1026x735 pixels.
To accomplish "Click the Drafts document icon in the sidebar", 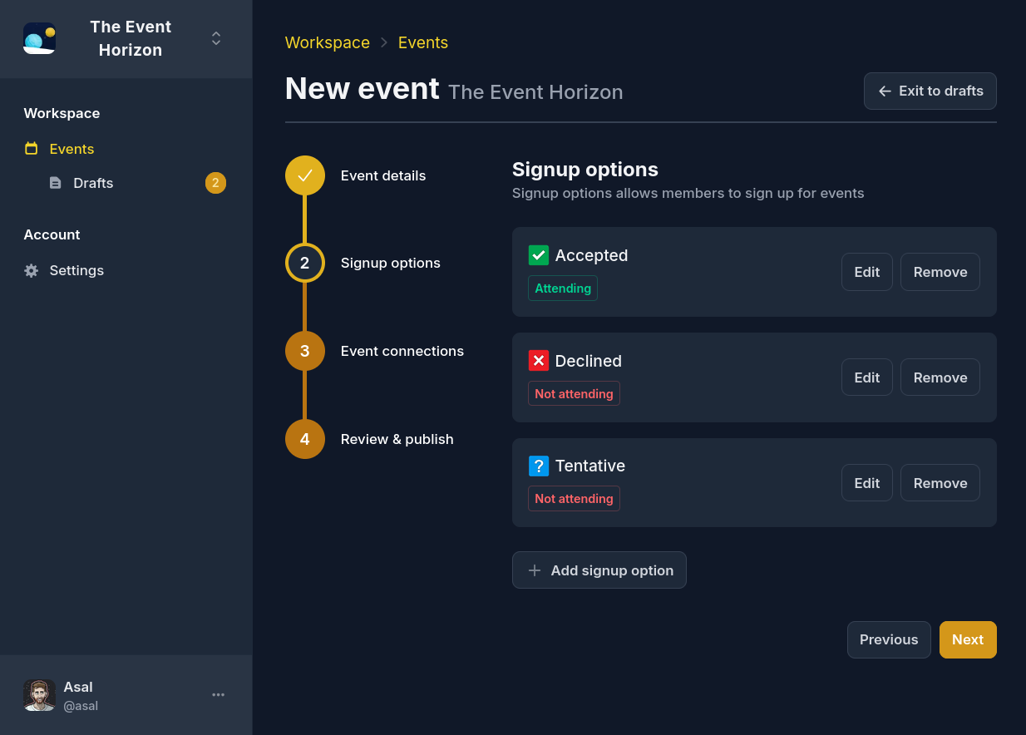I will coord(55,183).
